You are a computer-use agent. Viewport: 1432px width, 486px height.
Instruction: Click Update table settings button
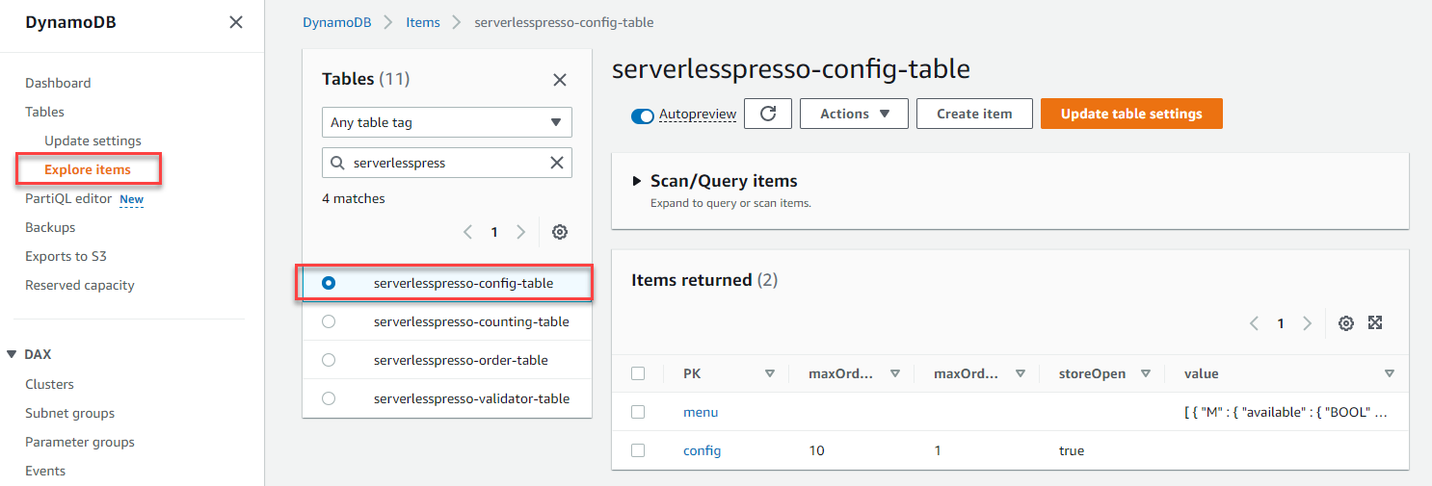[x=1131, y=114]
